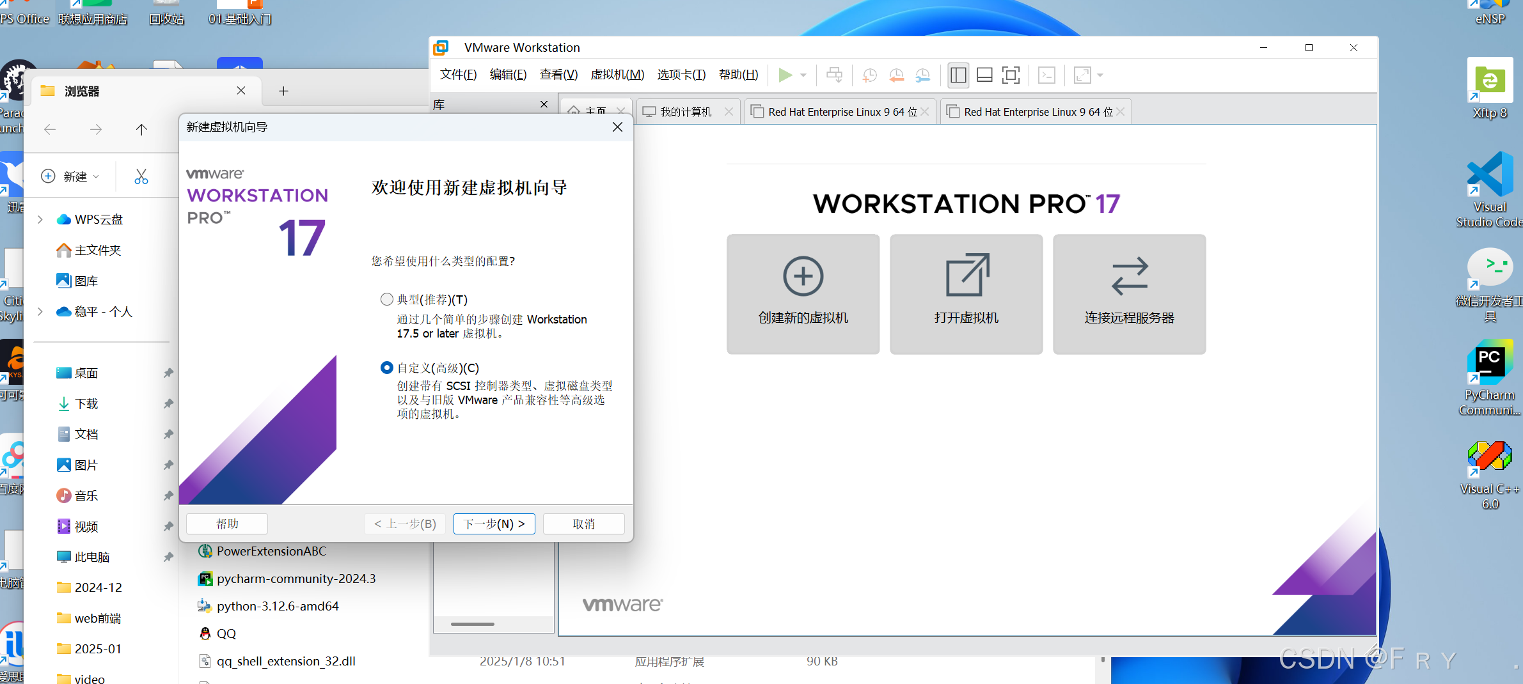This screenshot has width=1523, height=684.
Task: Switch to the 我的计算机 tab
Action: (686, 112)
